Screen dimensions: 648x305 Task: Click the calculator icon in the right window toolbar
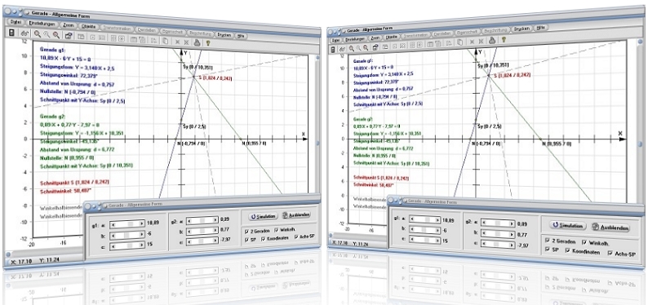pyautogui.click(x=333, y=49)
